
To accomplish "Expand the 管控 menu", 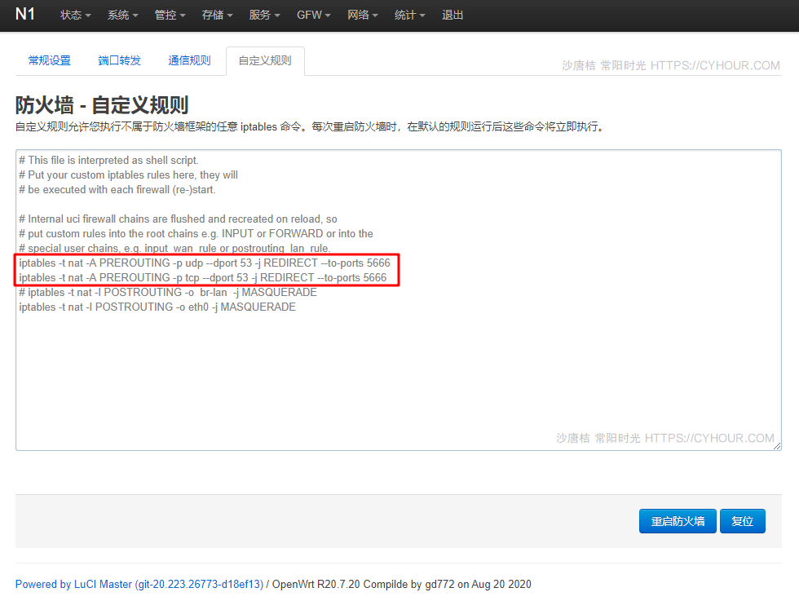I will point(170,15).
